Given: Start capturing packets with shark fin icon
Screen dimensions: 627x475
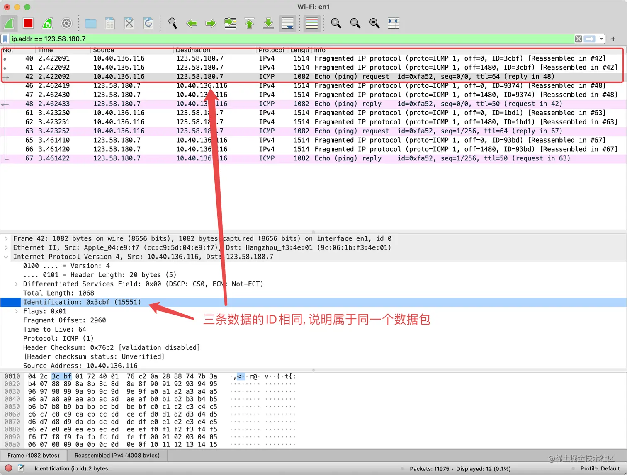Looking at the screenshot, I should [x=9, y=23].
